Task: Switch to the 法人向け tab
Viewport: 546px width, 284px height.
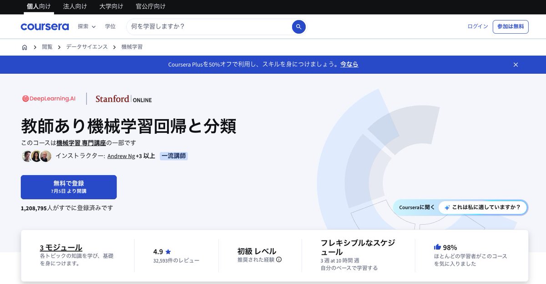Action: point(75,7)
